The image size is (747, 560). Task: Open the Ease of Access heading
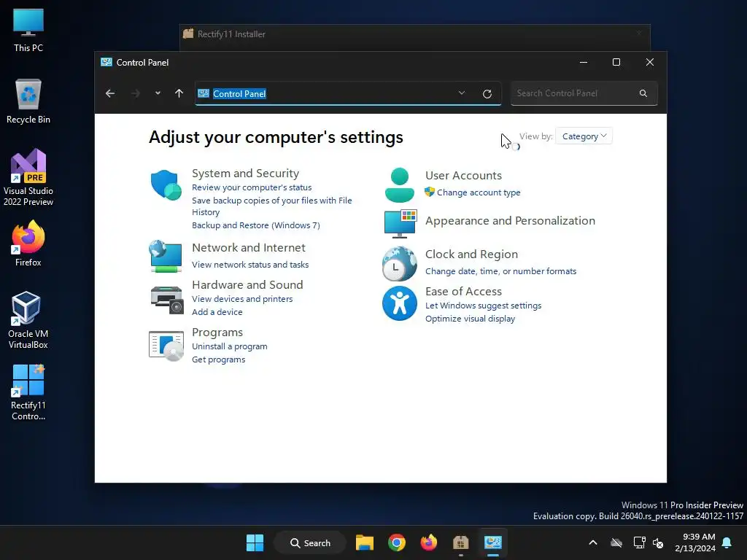(x=463, y=292)
